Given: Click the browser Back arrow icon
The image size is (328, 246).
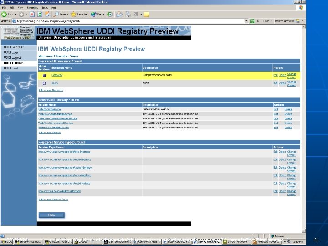Looking at the screenshot, I should pyautogui.click(x=4, y=14).
